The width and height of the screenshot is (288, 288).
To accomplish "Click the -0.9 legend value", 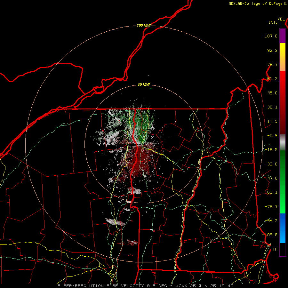I will pyautogui.click(x=272, y=136).
